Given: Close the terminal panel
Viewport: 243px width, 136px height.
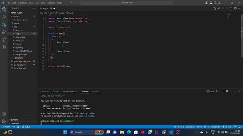Looking at the screenshot, I should pyautogui.click(x=239, y=91).
